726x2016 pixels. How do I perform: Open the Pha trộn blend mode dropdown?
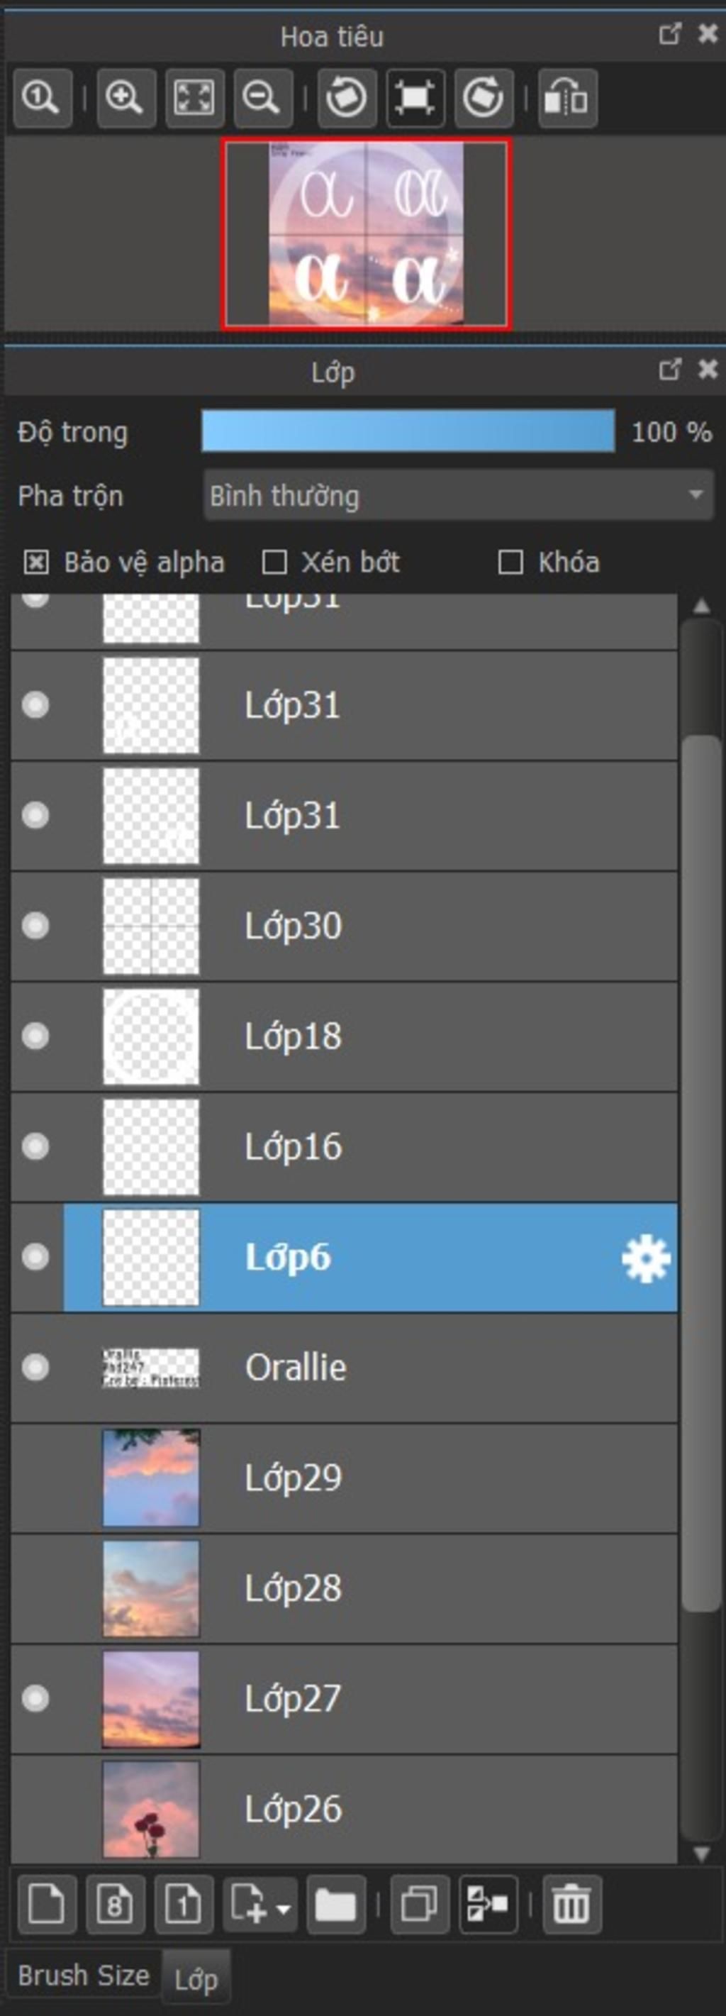point(459,495)
